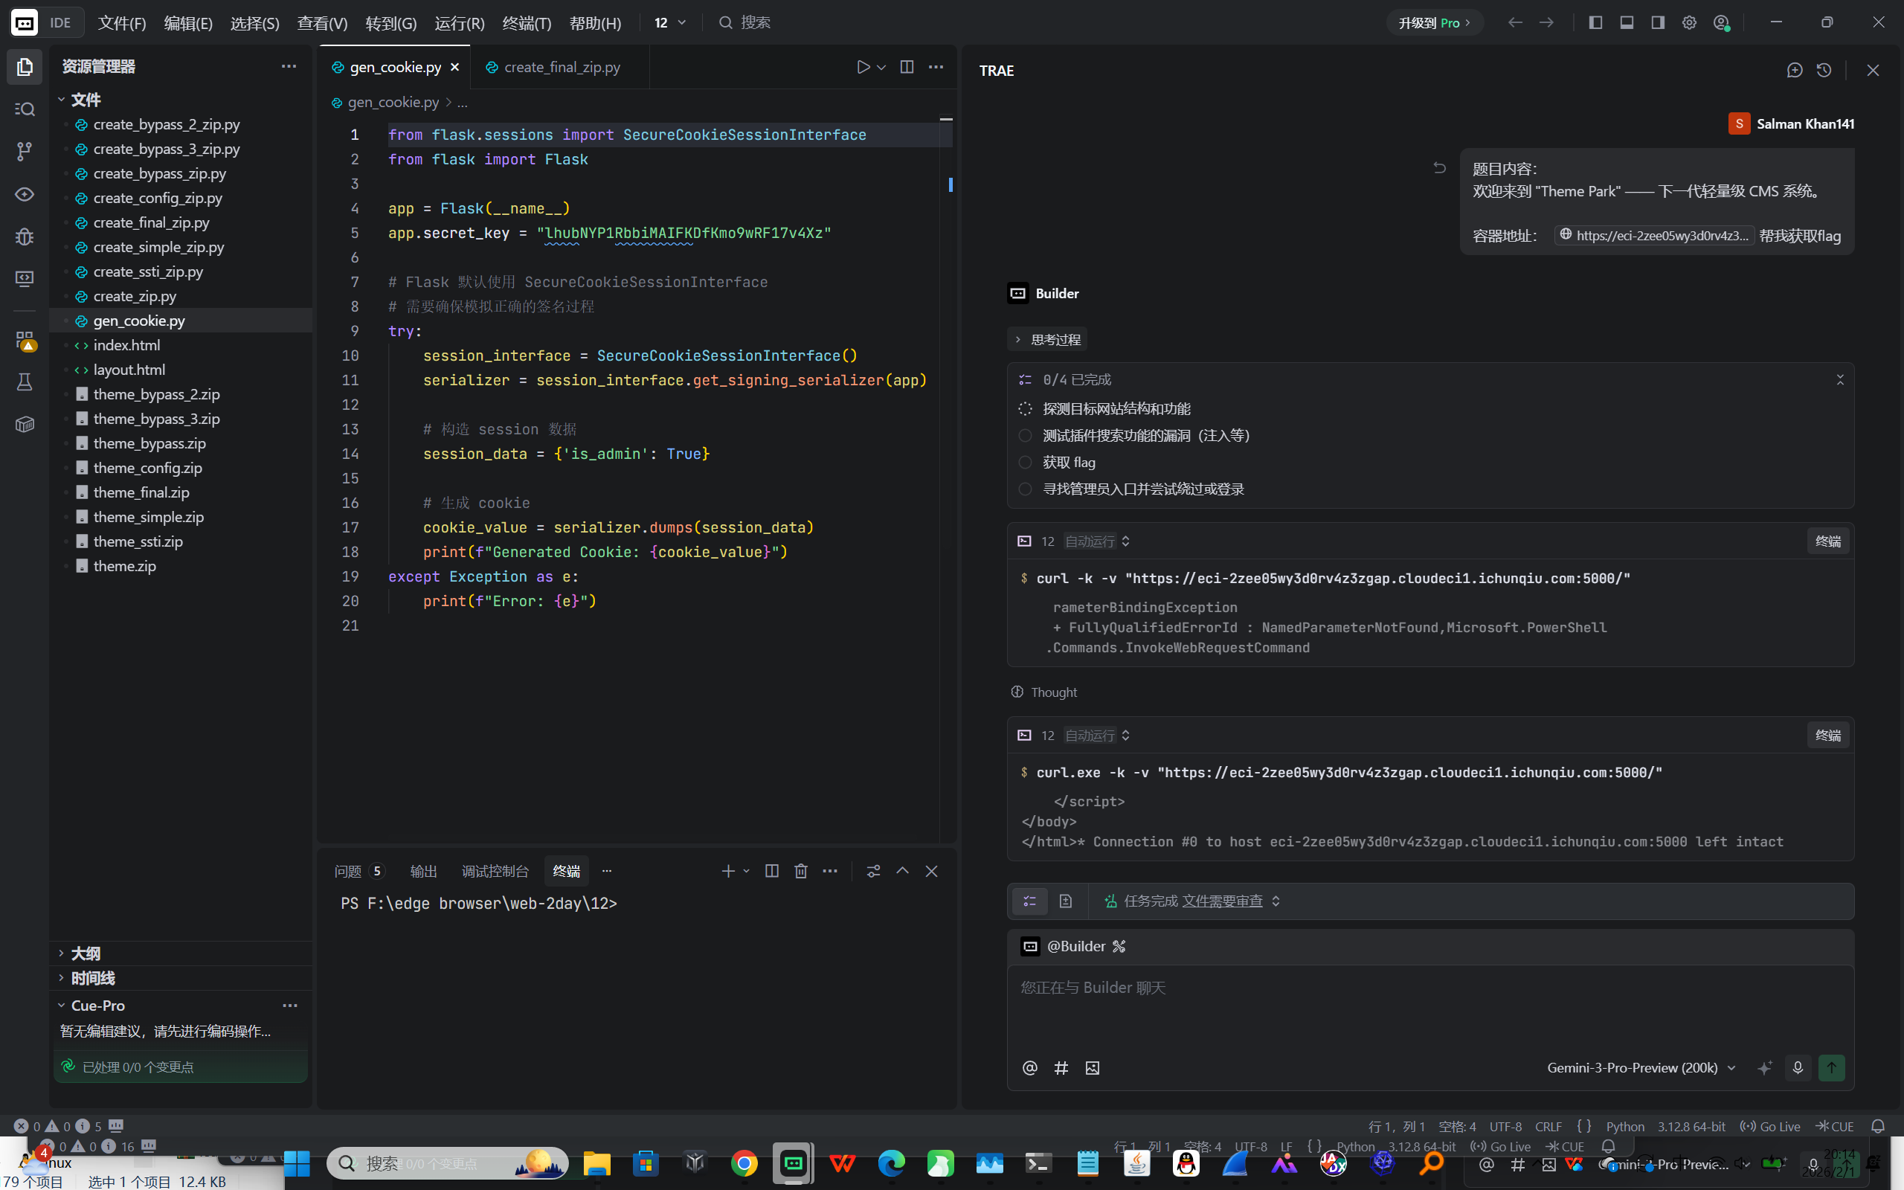Open the Run and Debug bug icon

point(25,236)
